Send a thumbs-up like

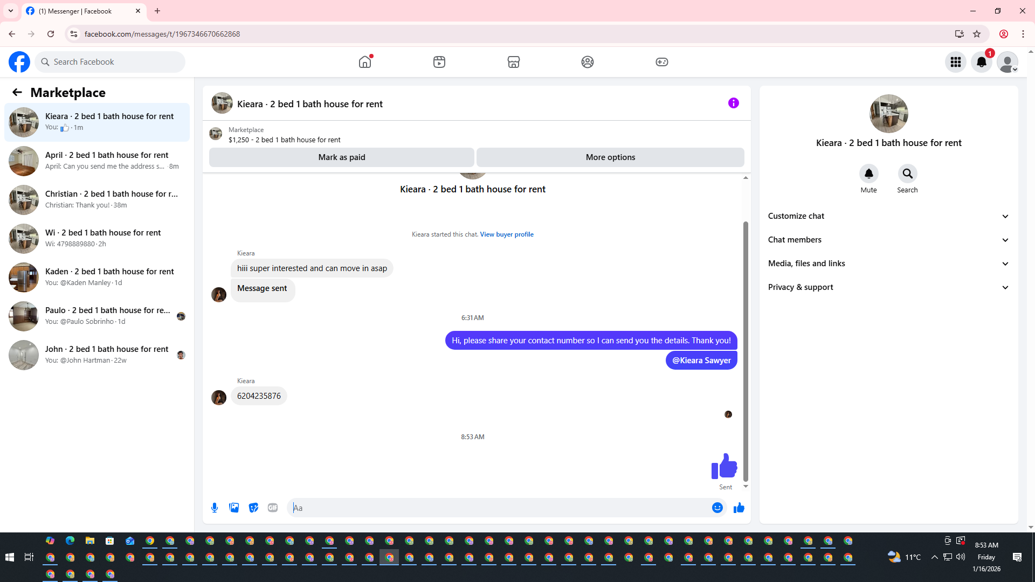coord(739,508)
